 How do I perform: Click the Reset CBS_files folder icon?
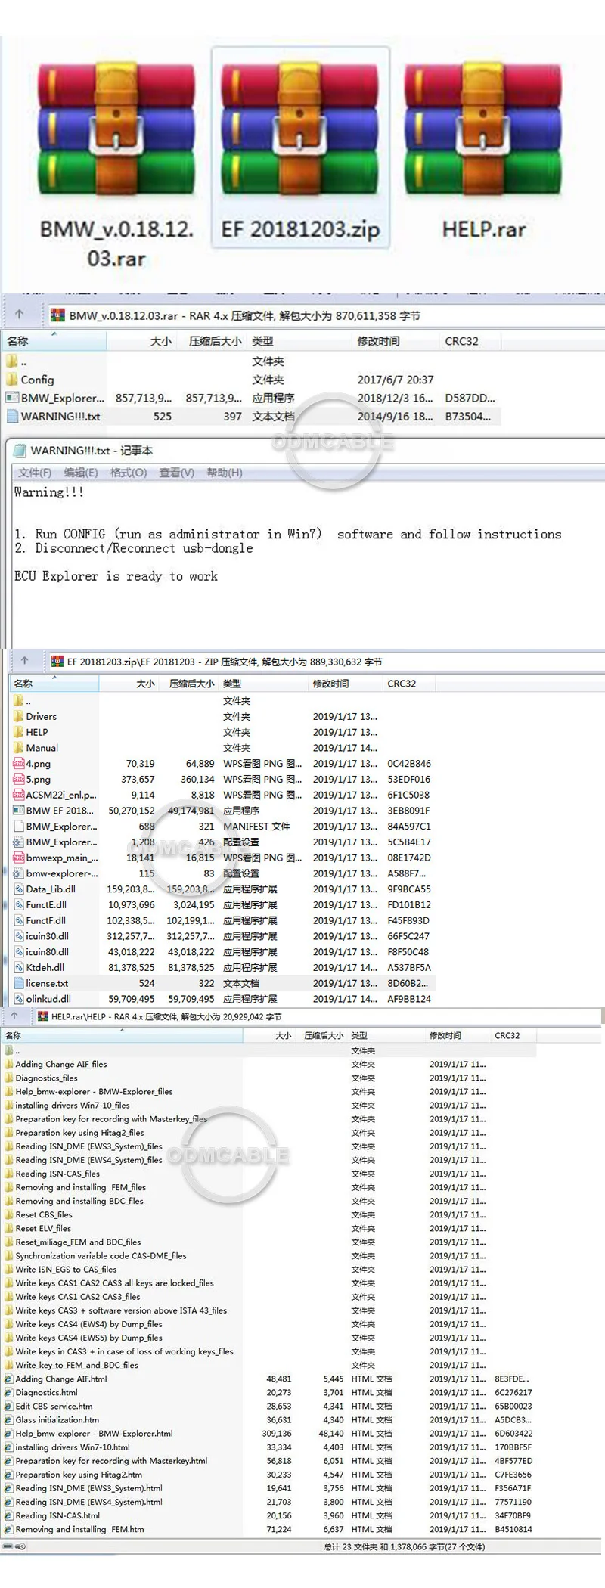click(9, 1214)
